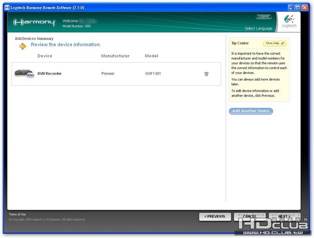
Task: Click the DVD Recorder device thumbnail
Action: tap(24, 74)
